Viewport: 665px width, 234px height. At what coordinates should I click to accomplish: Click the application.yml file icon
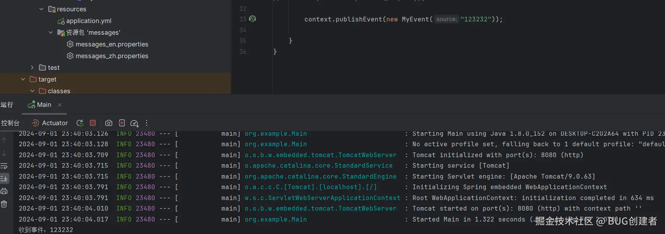61,21
